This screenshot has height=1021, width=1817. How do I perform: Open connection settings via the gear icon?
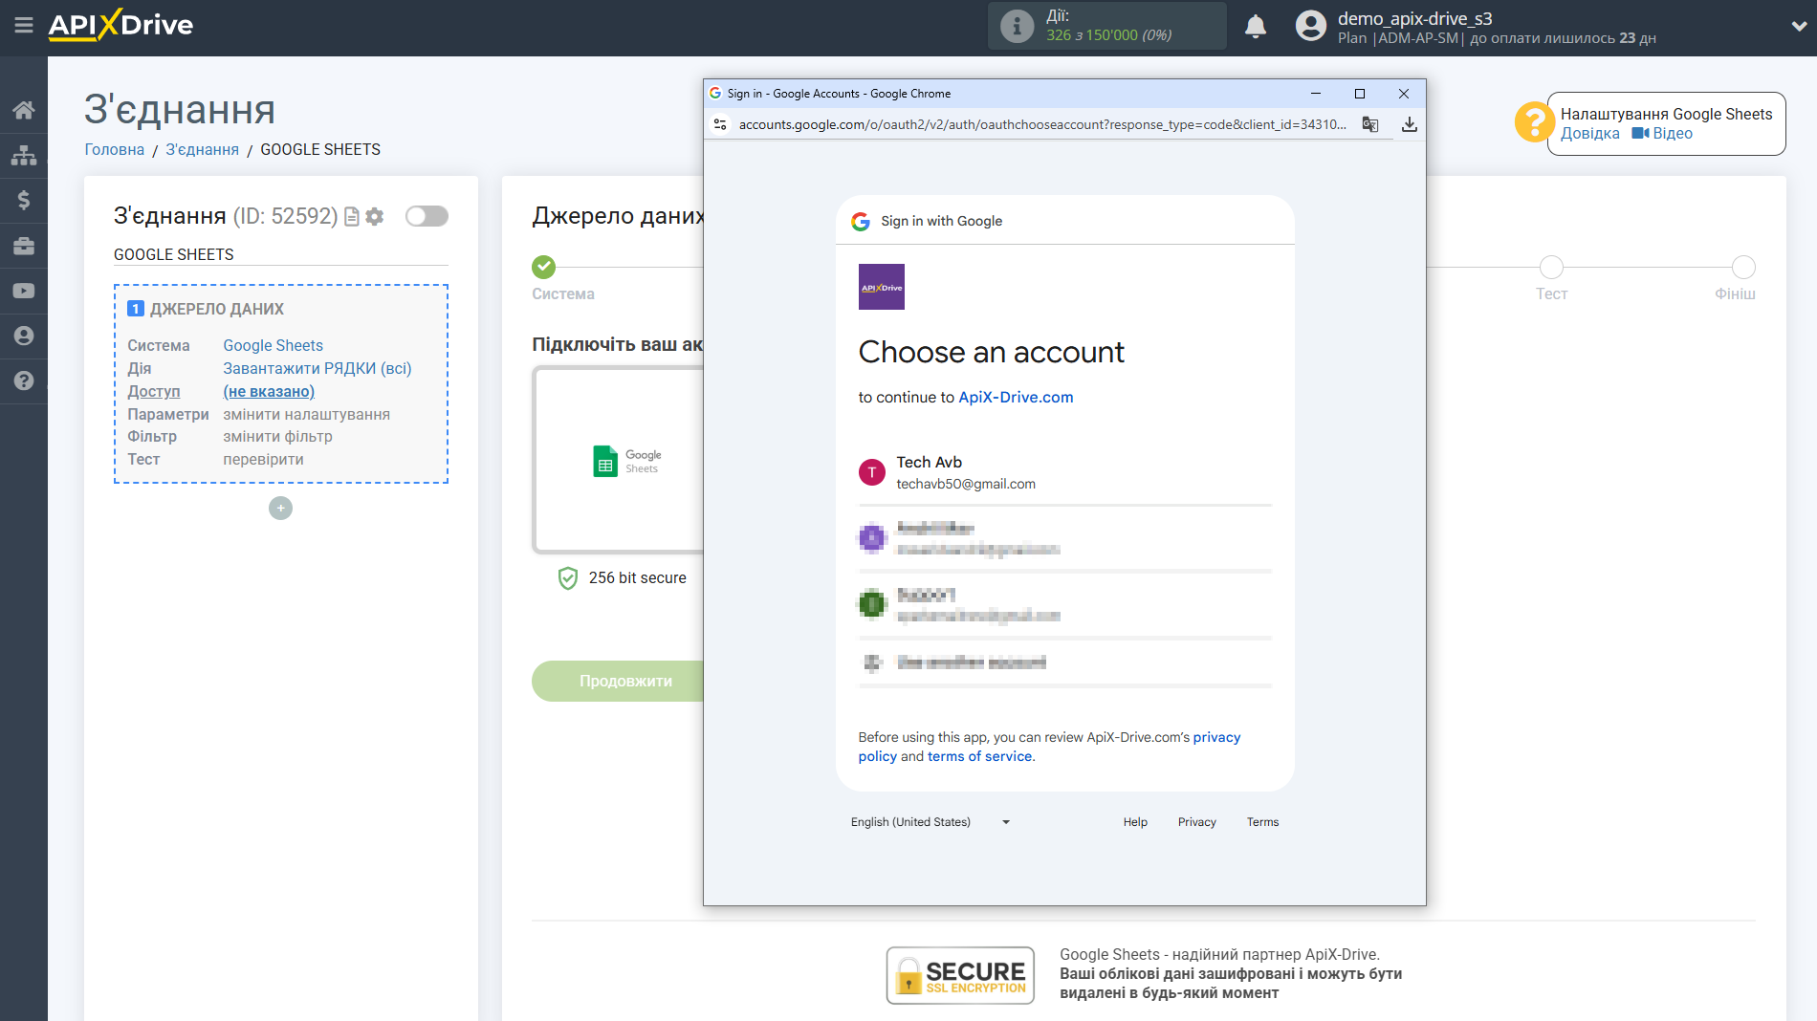pyautogui.click(x=375, y=217)
